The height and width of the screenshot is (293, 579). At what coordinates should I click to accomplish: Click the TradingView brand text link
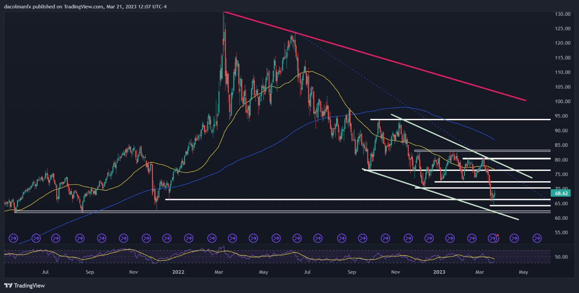[x=30, y=285]
